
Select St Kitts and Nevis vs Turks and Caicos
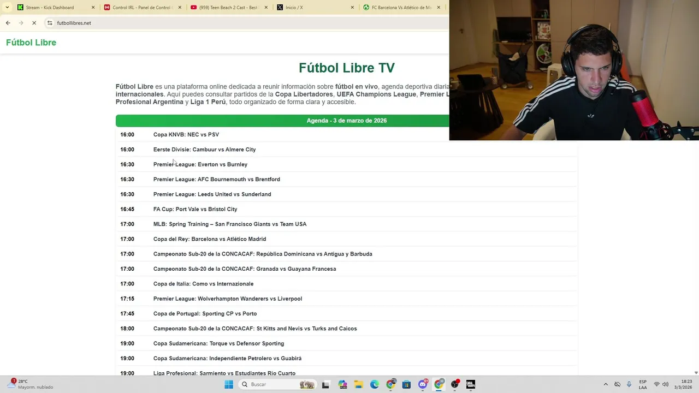(346, 329)
